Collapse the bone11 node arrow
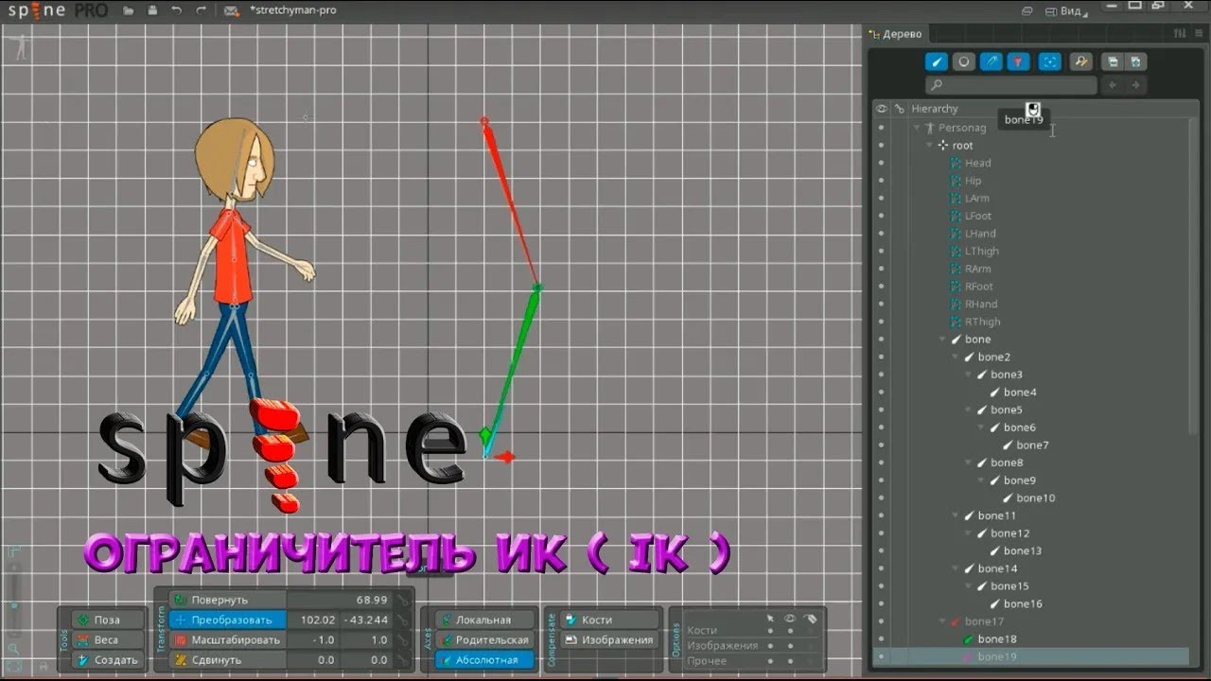The height and width of the screenshot is (681, 1211). click(x=957, y=515)
